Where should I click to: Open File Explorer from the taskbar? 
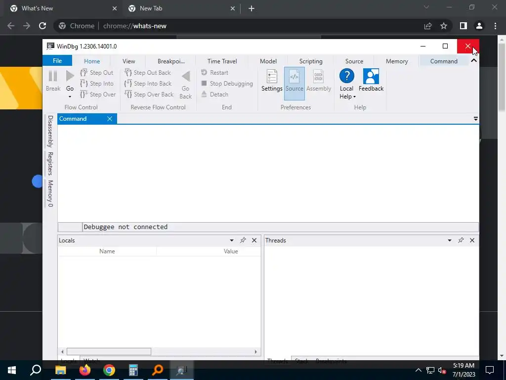pos(60,370)
